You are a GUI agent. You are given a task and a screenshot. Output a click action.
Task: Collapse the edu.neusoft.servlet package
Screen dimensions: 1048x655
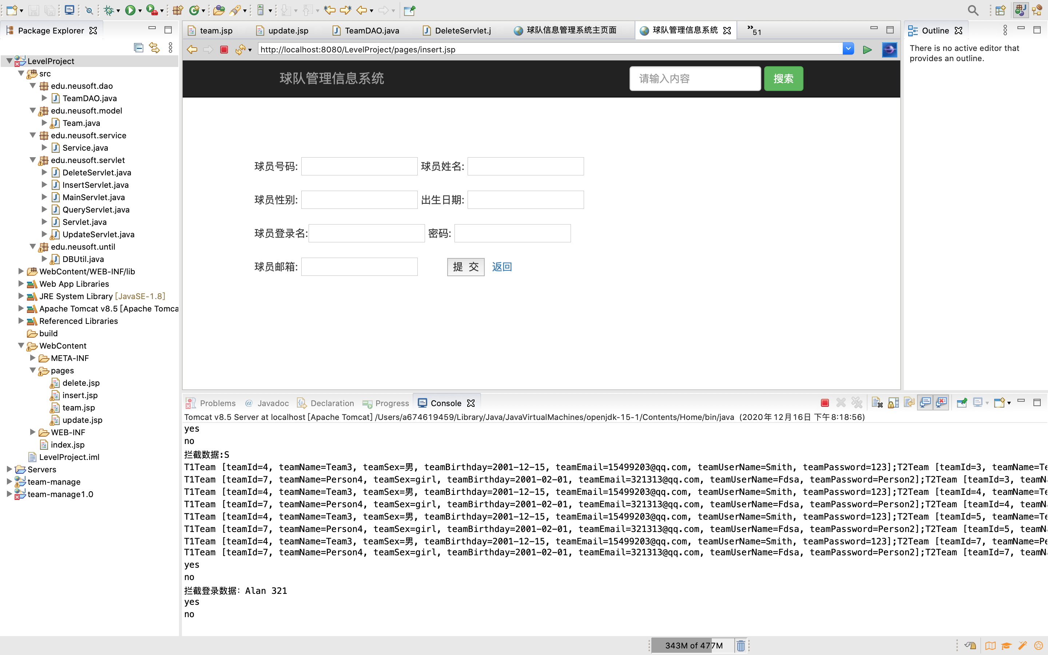[x=33, y=160]
